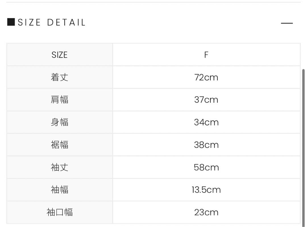The width and height of the screenshot is (307, 227).
Task: Select the 34cm value cell
Action: 206,122
